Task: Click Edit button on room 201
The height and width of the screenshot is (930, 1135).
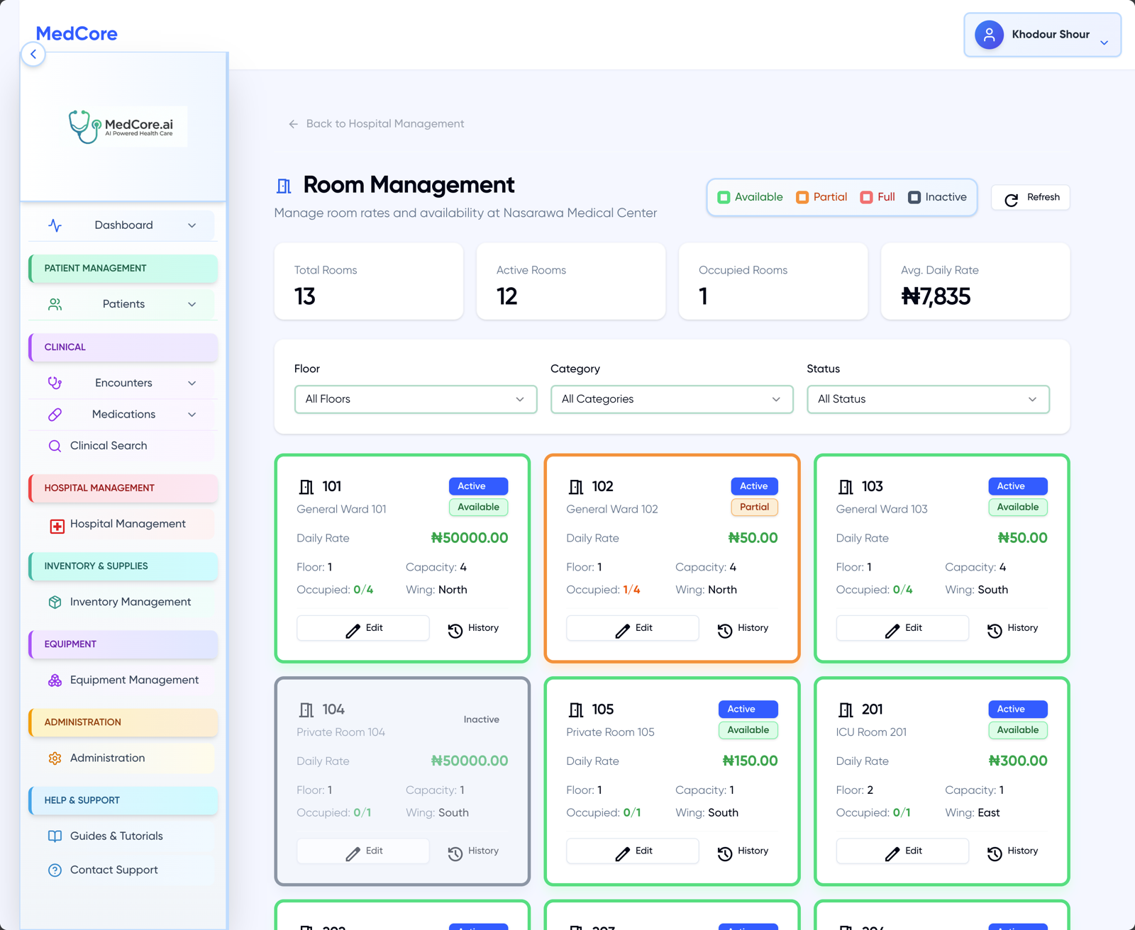Action: (x=902, y=851)
